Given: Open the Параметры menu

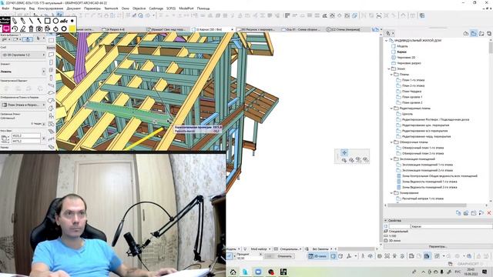Looking at the screenshot, I should tap(92, 8).
